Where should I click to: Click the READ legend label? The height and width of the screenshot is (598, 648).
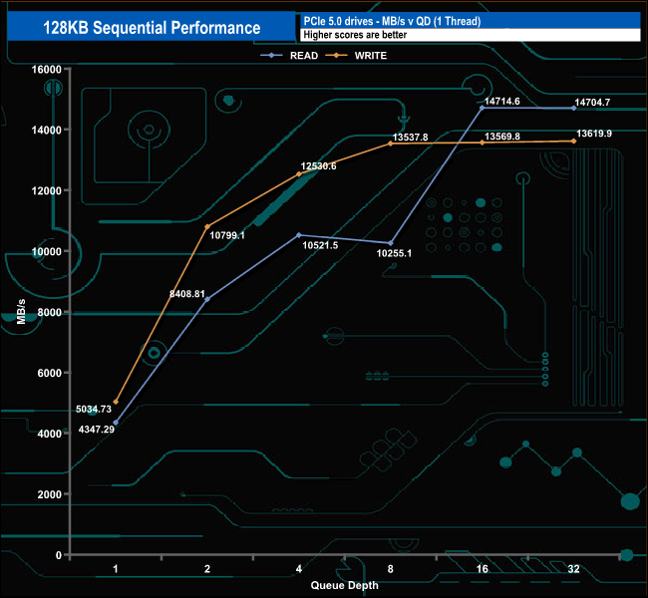pos(304,56)
